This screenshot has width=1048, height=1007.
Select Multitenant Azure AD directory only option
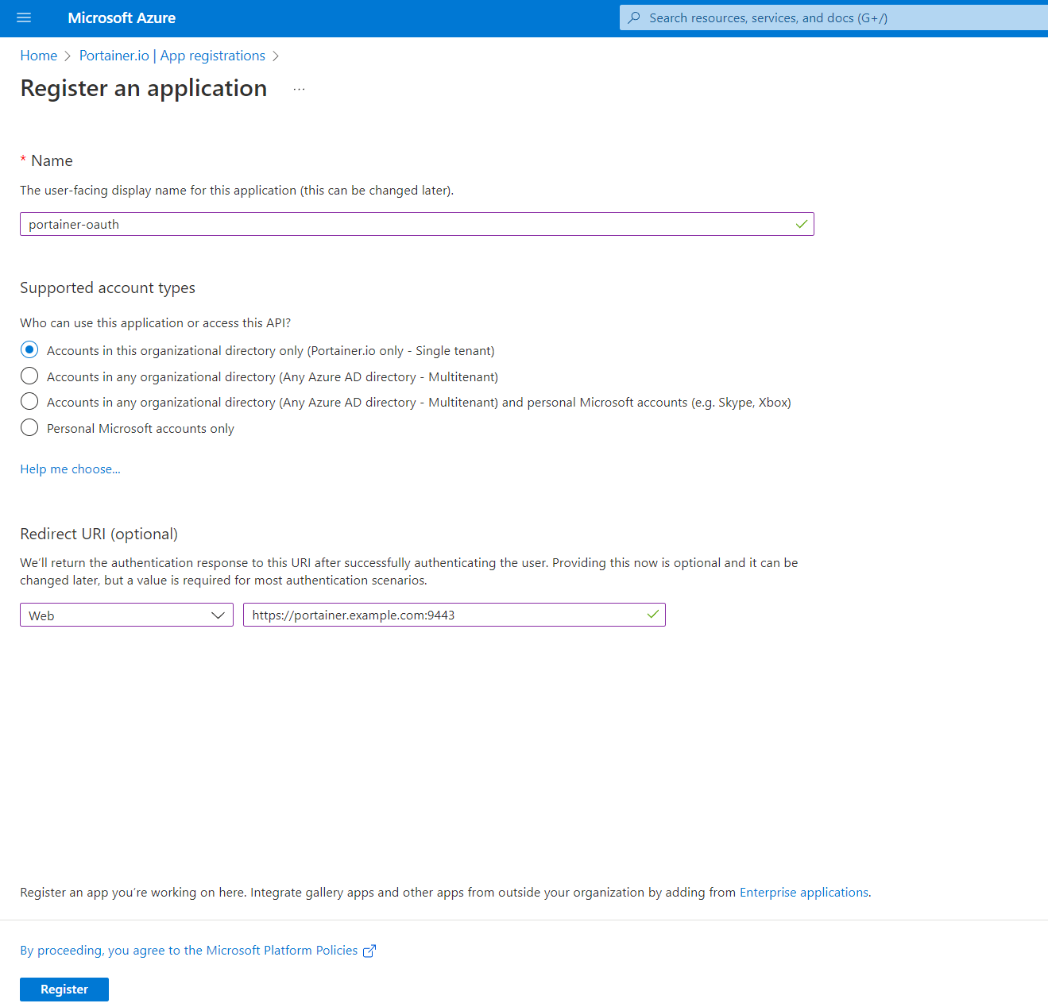coord(29,376)
